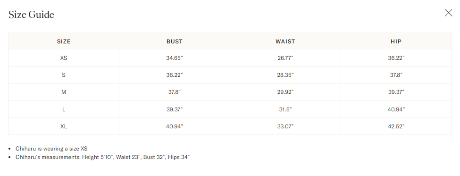
Task: Click the XL bust value 40.94"
Action: click(175, 126)
